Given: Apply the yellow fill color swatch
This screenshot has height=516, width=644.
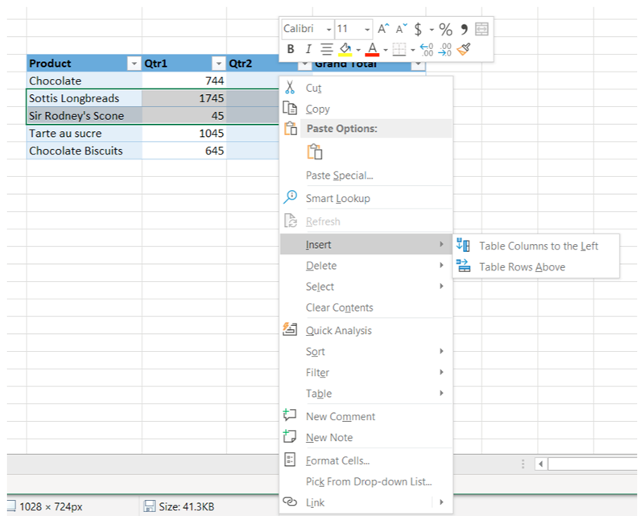Looking at the screenshot, I should pos(345,50).
